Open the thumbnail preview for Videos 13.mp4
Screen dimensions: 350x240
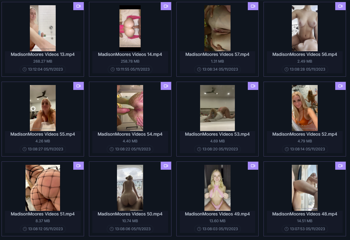tap(43, 28)
